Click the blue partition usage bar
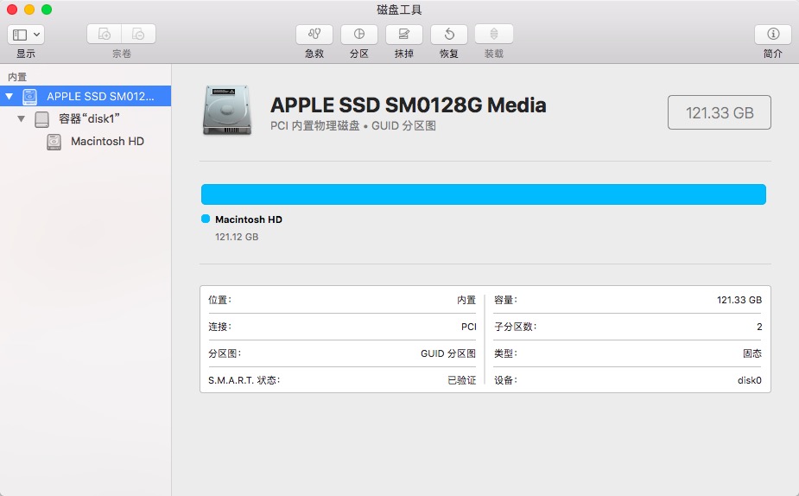 tap(483, 194)
